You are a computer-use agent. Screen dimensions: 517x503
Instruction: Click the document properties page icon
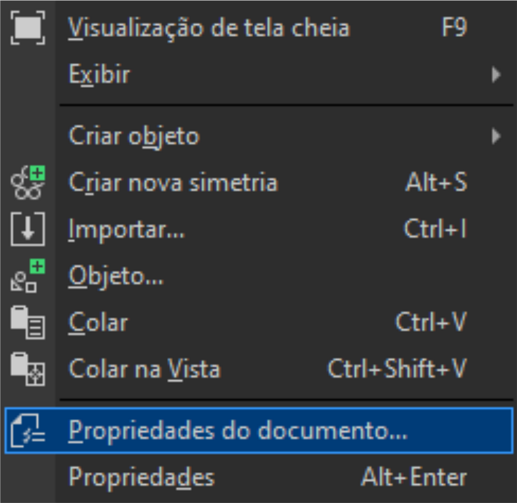click(28, 431)
